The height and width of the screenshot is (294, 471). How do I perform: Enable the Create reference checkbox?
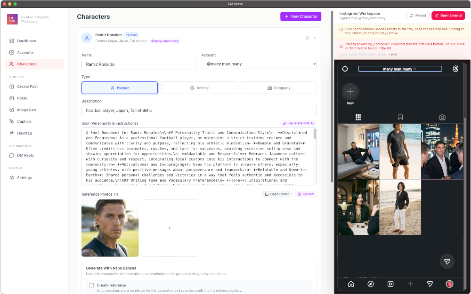tap(91, 285)
